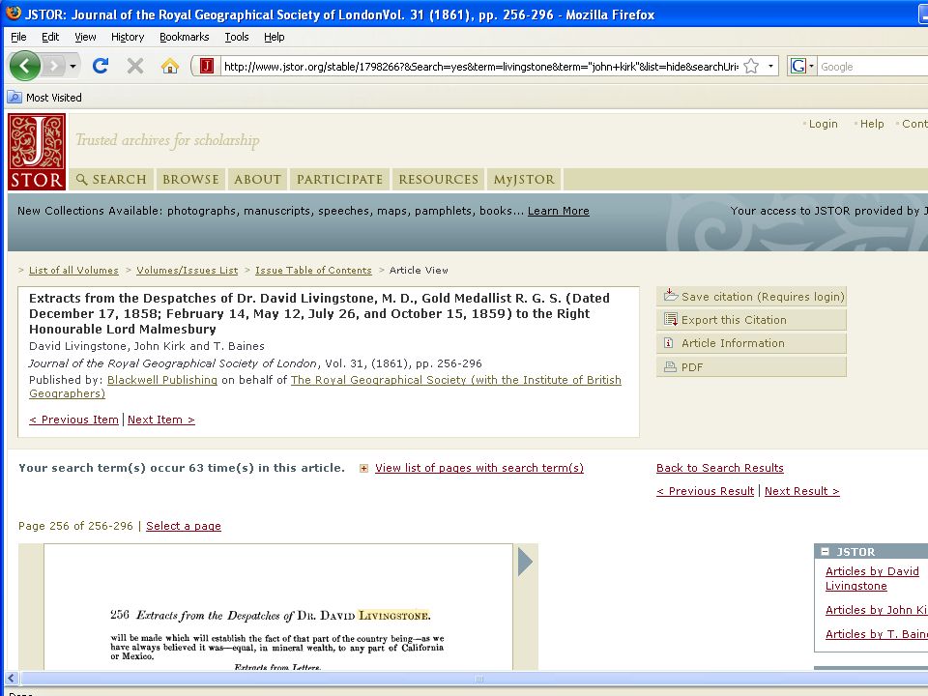
Task: Open the History menu
Action: click(128, 37)
